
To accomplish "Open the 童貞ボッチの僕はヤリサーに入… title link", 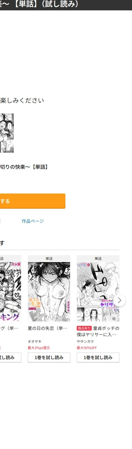I will coord(98,331).
